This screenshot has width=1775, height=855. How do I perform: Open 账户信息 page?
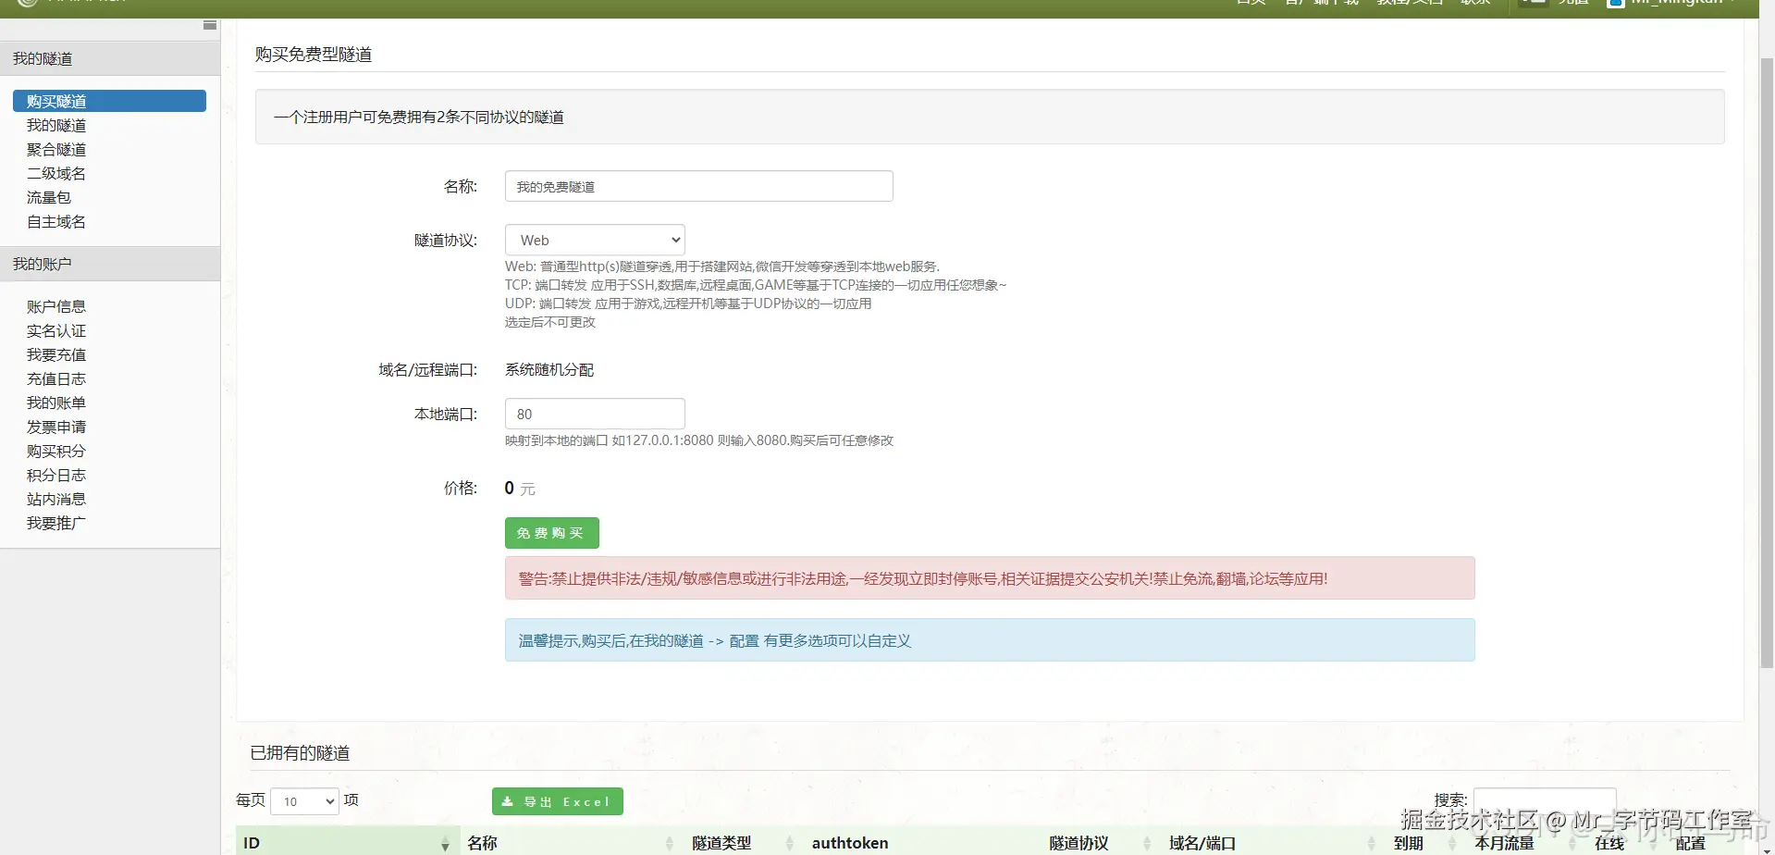(56, 306)
